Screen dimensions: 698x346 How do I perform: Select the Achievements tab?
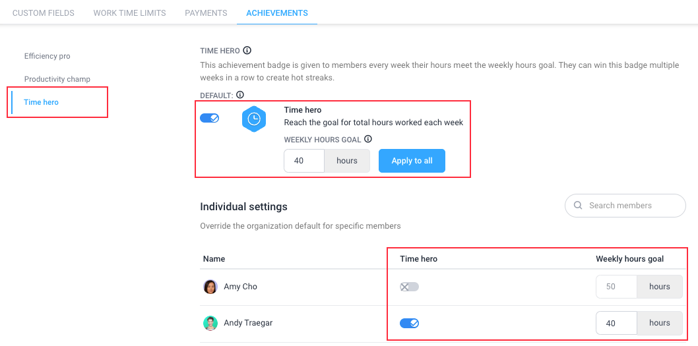[277, 13]
